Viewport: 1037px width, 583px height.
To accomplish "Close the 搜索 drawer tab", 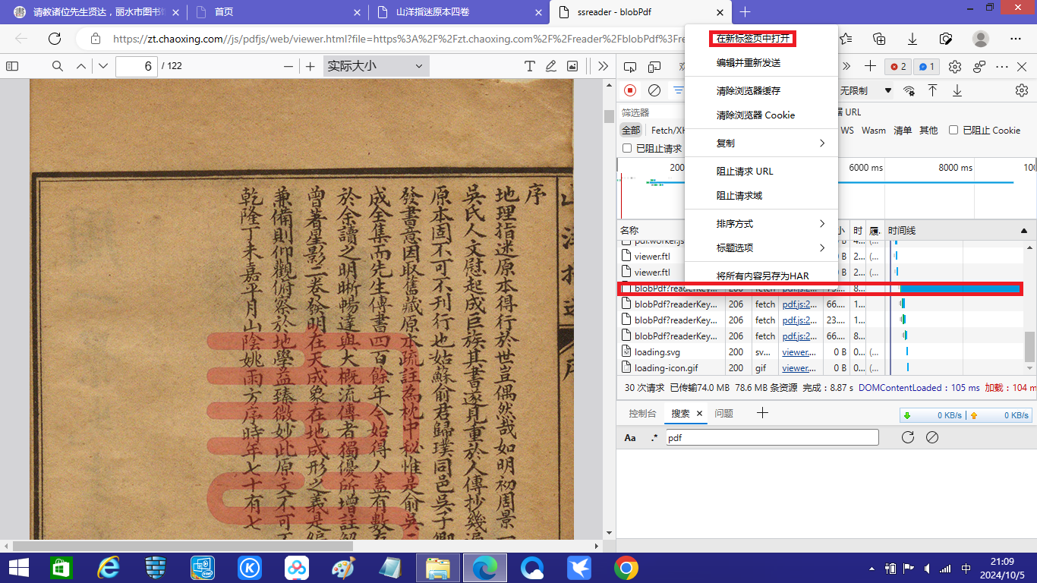I will (x=699, y=414).
